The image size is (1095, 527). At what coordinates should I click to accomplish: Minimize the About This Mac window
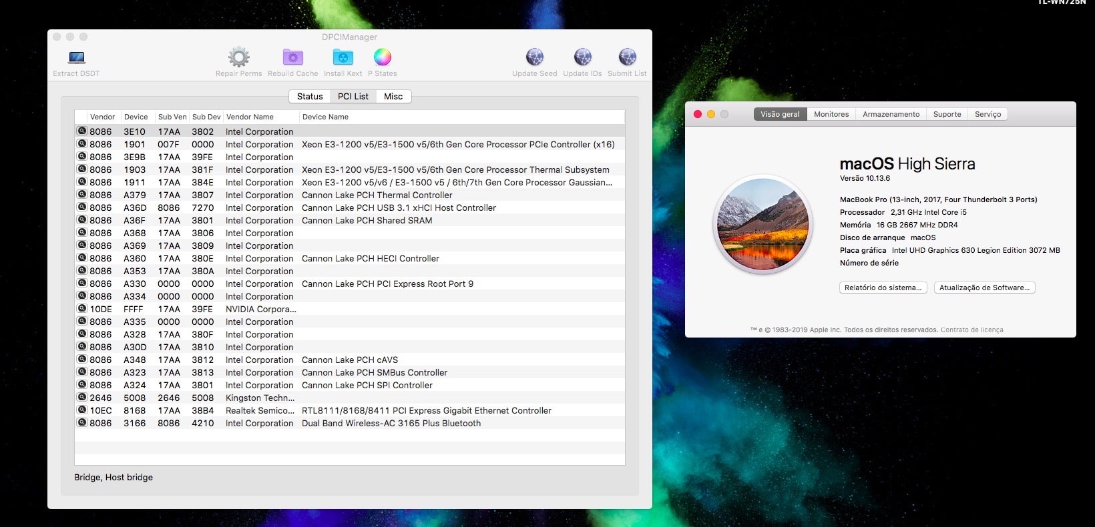tap(711, 114)
